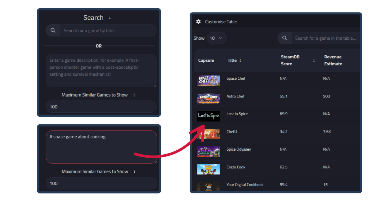Click the Customise Table label
The height and width of the screenshot is (220, 392).
[x=221, y=22]
